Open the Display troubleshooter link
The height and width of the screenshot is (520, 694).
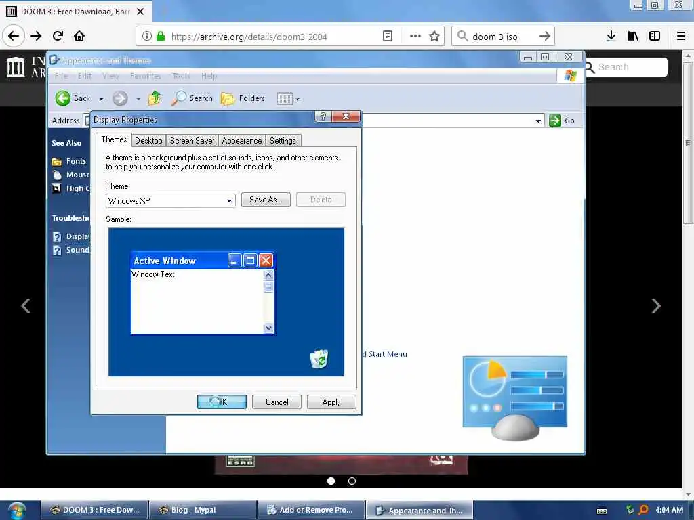(x=70, y=236)
